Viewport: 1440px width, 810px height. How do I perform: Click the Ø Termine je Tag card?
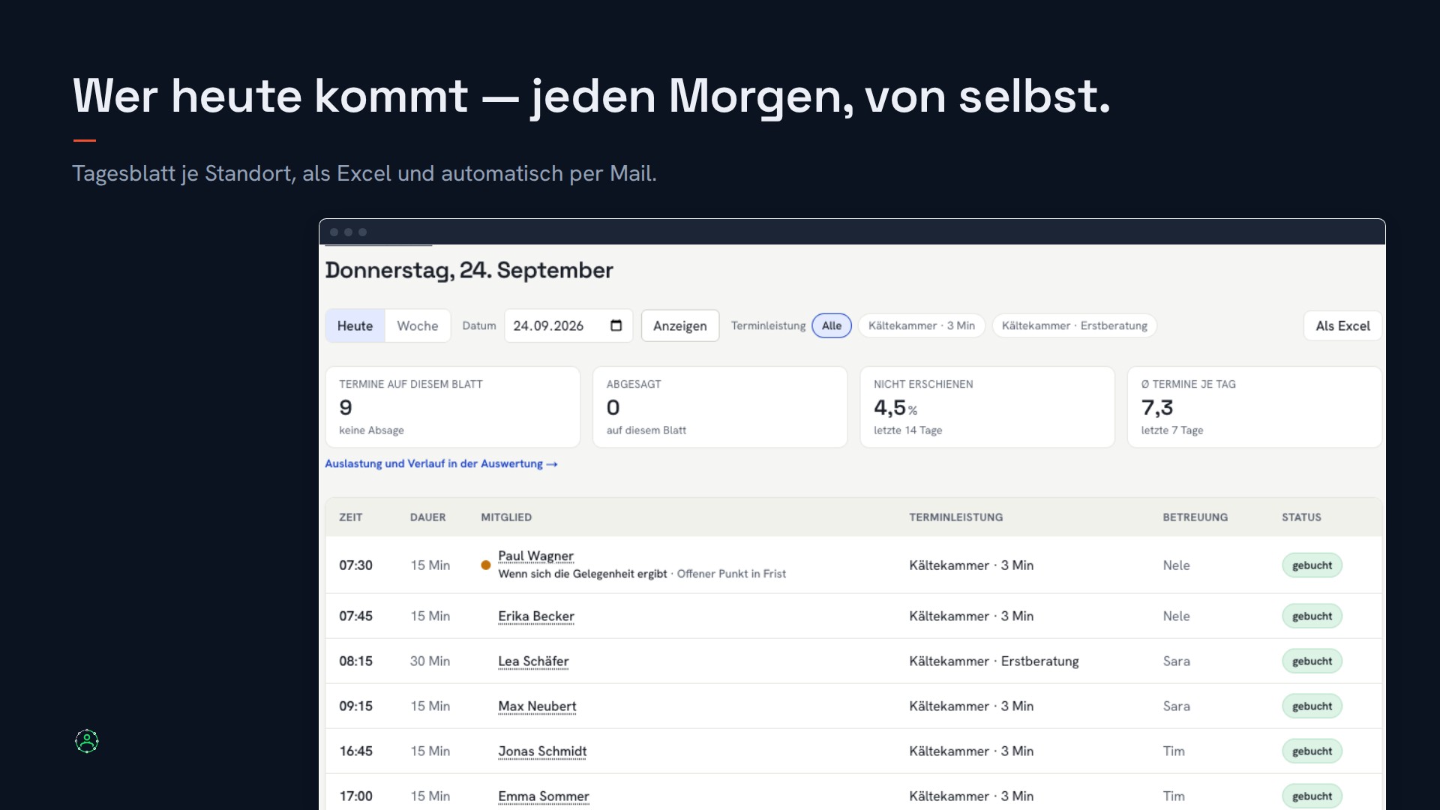pyautogui.click(x=1255, y=406)
